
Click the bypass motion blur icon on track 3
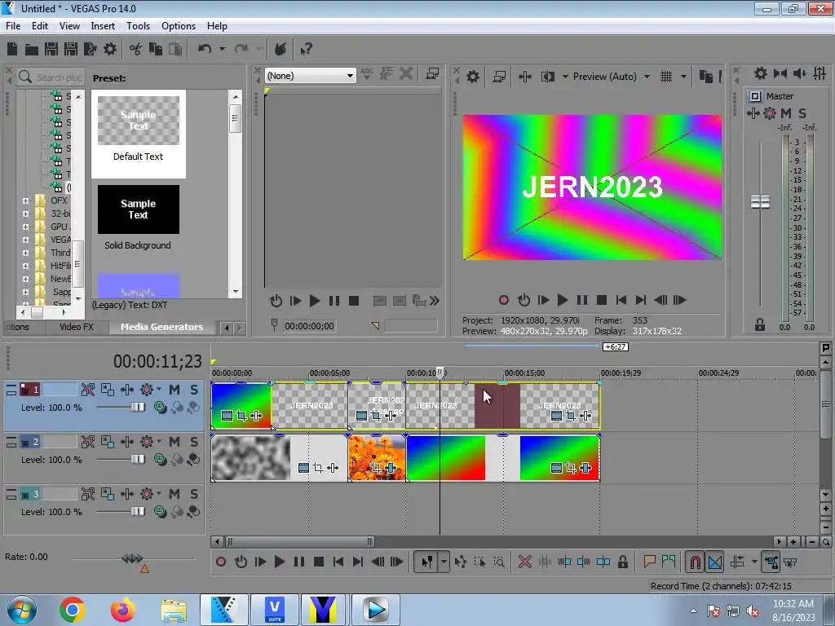[x=88, y=494]
